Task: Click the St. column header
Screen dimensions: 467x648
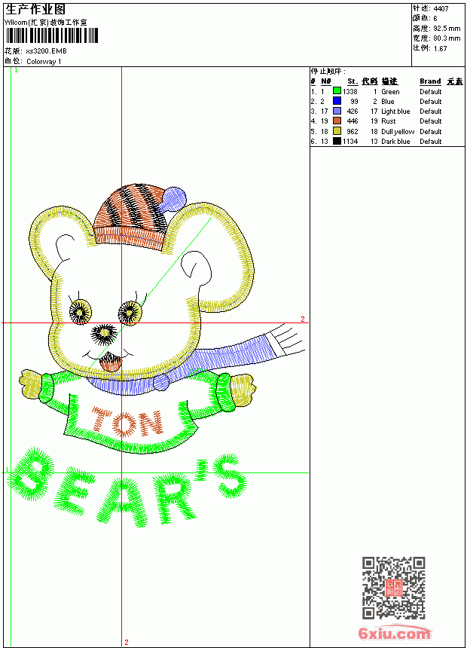Action: 352,81
